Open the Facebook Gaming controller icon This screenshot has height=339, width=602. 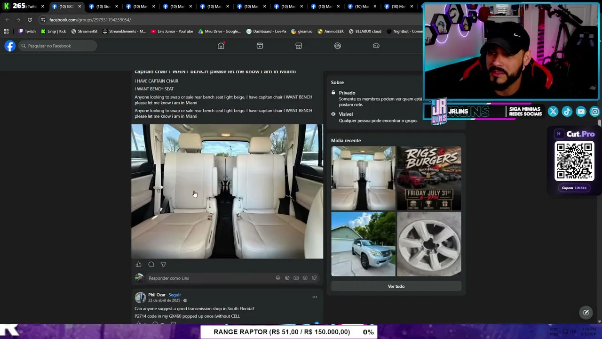point(376,46)
